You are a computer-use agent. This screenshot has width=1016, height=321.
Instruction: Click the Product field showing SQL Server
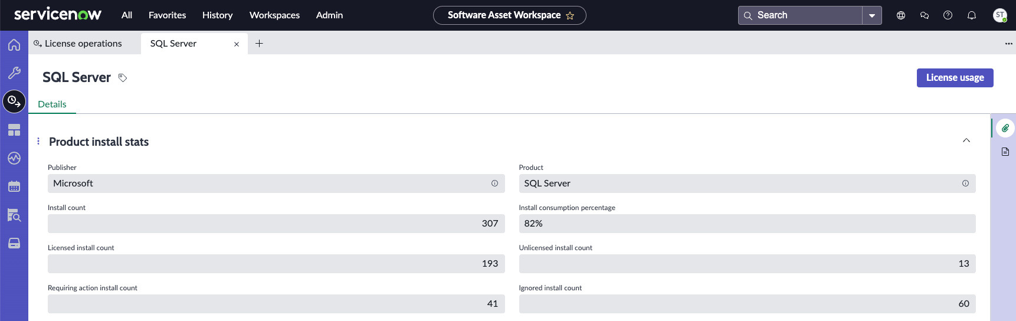point(747,184)
